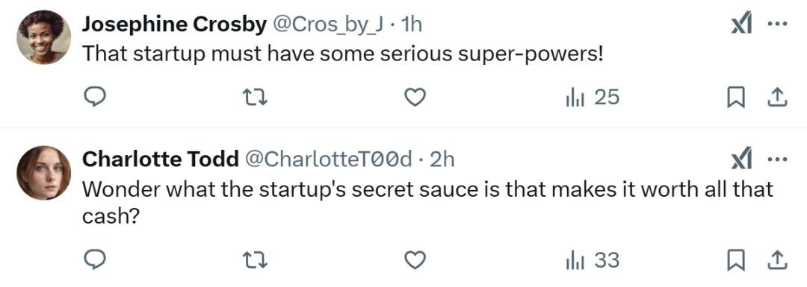Open Josephine Crosby's profile picture
The width and height of the screenshot is (807, 287).
pos(44,37)
